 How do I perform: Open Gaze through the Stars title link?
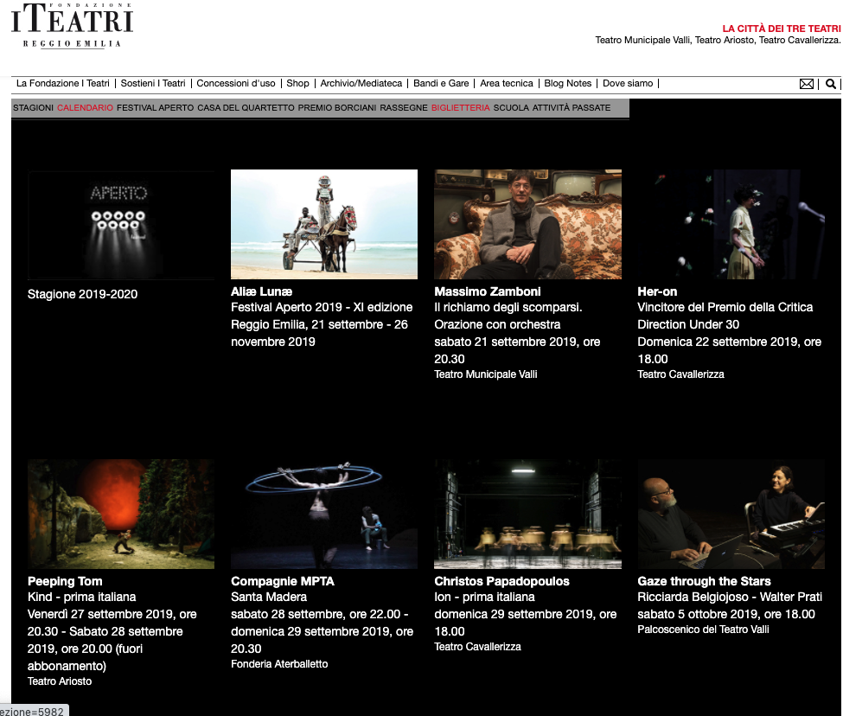point(705,581)
